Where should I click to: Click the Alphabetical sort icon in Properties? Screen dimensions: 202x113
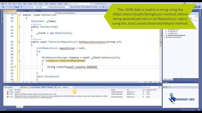(166, 87)
